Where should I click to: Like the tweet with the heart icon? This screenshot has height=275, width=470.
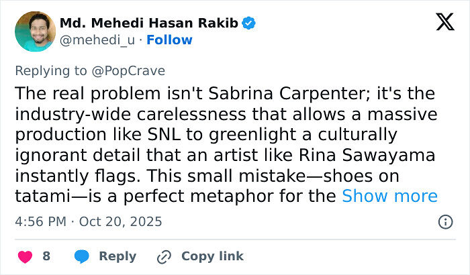(x=25, y=256)
